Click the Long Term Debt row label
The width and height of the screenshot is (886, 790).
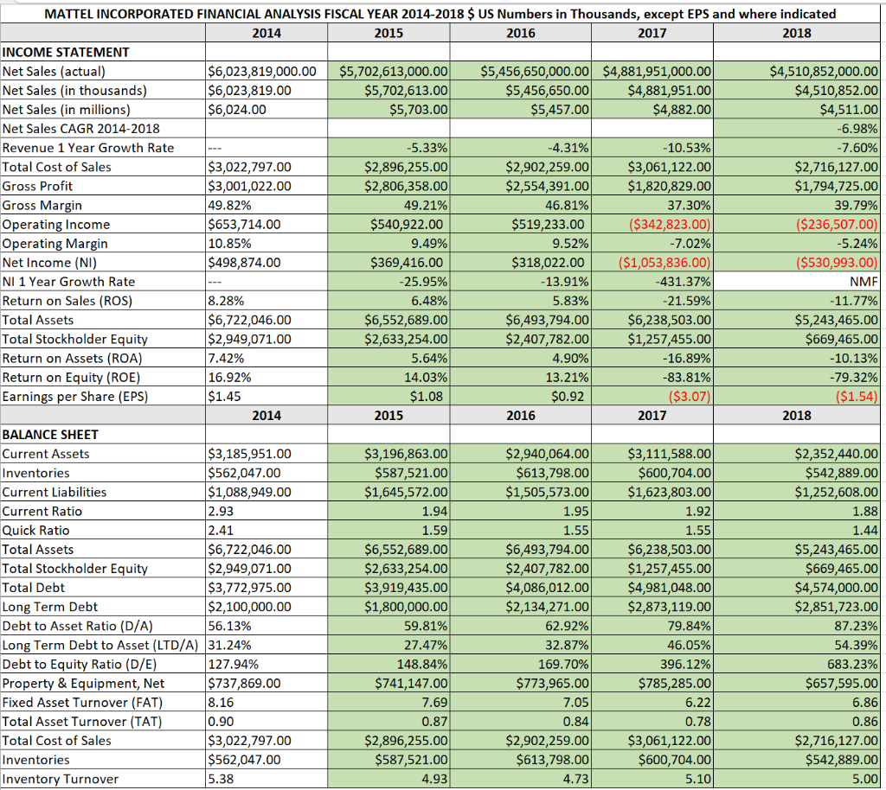point(49,607)
